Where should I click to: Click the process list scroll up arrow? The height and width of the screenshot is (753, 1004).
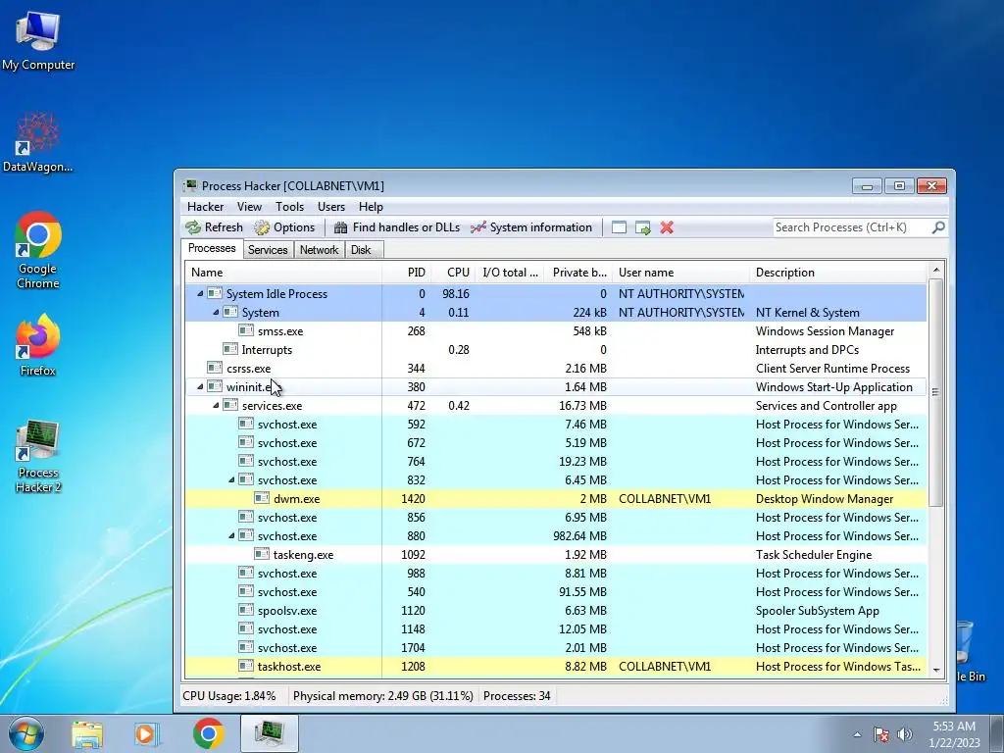pyautogui.click(x=935, y=270)
